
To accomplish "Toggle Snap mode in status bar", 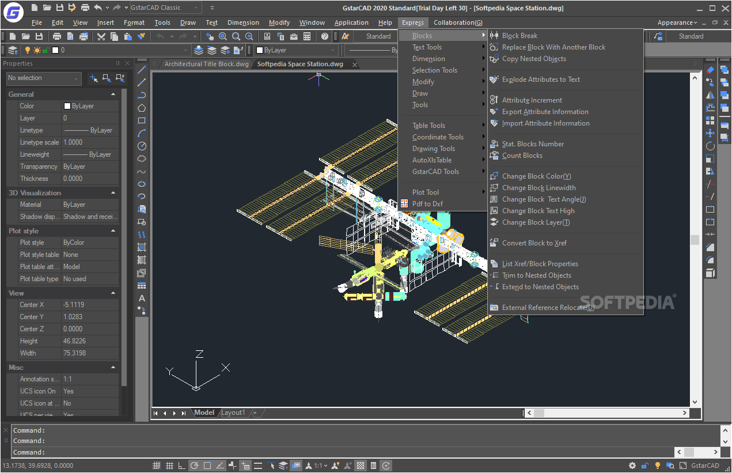I will click(x=157, y=466).
